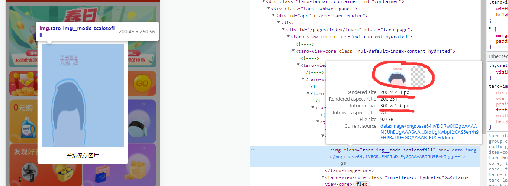Click the img.taro-img__mode-scaletofill inspector tooltip label
Image resolution: width=508 pixels, height=186 pixels.
77,32
